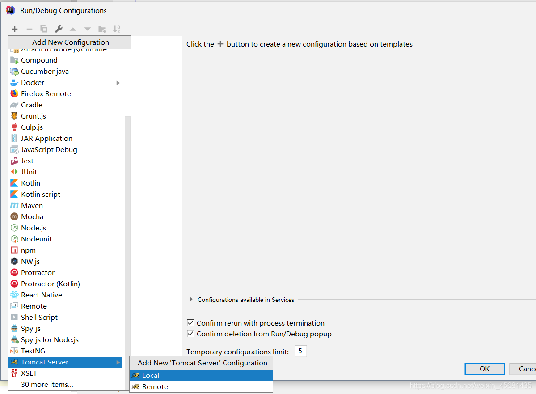Image resolution: width=536 pixels, height=394 pixels.
Task: Select the Kotlin icon
Action: 14,183
